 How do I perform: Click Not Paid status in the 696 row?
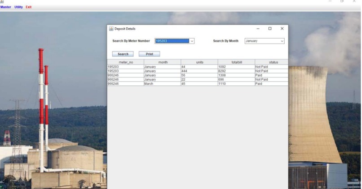271,79
